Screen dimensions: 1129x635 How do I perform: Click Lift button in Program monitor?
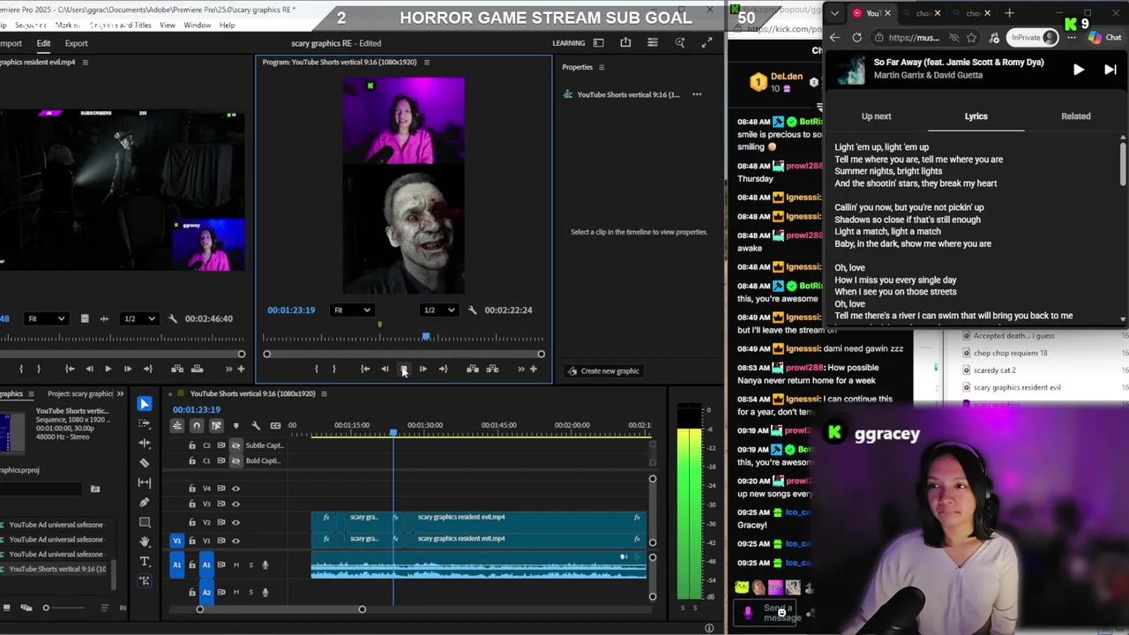473,370
